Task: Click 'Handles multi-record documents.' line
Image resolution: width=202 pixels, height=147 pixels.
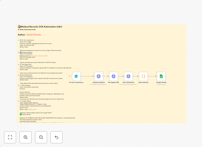Action: [x=30, y=96]
